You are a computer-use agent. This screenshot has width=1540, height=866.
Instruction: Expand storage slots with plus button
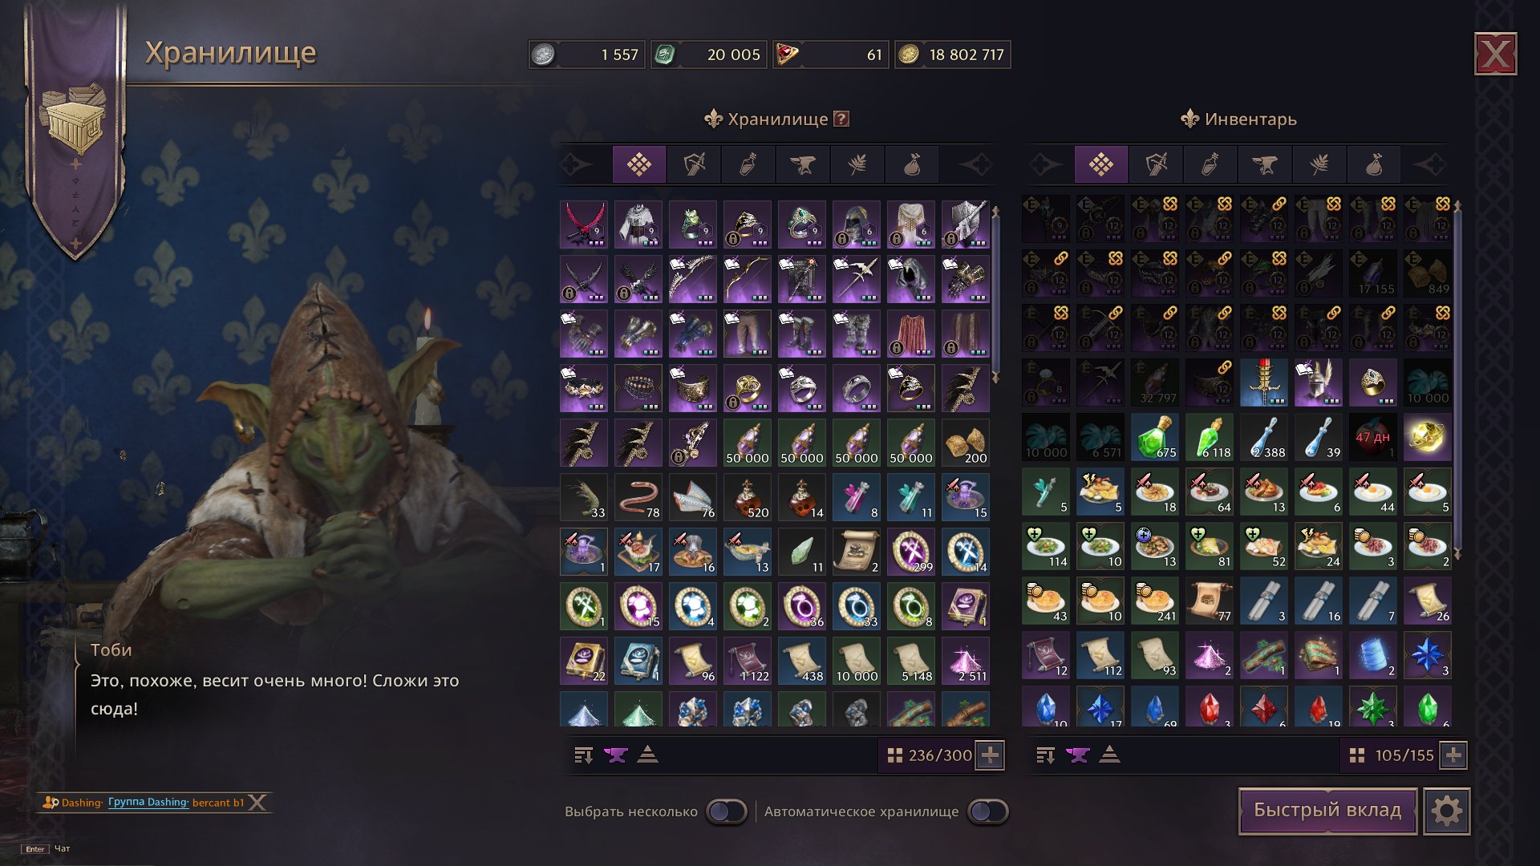click(x=990, y=755)
